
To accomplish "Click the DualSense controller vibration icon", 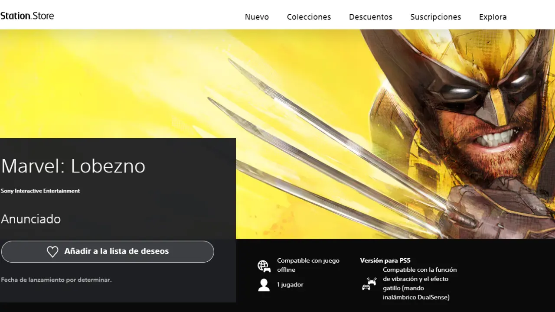I will [x=369, y=284].
